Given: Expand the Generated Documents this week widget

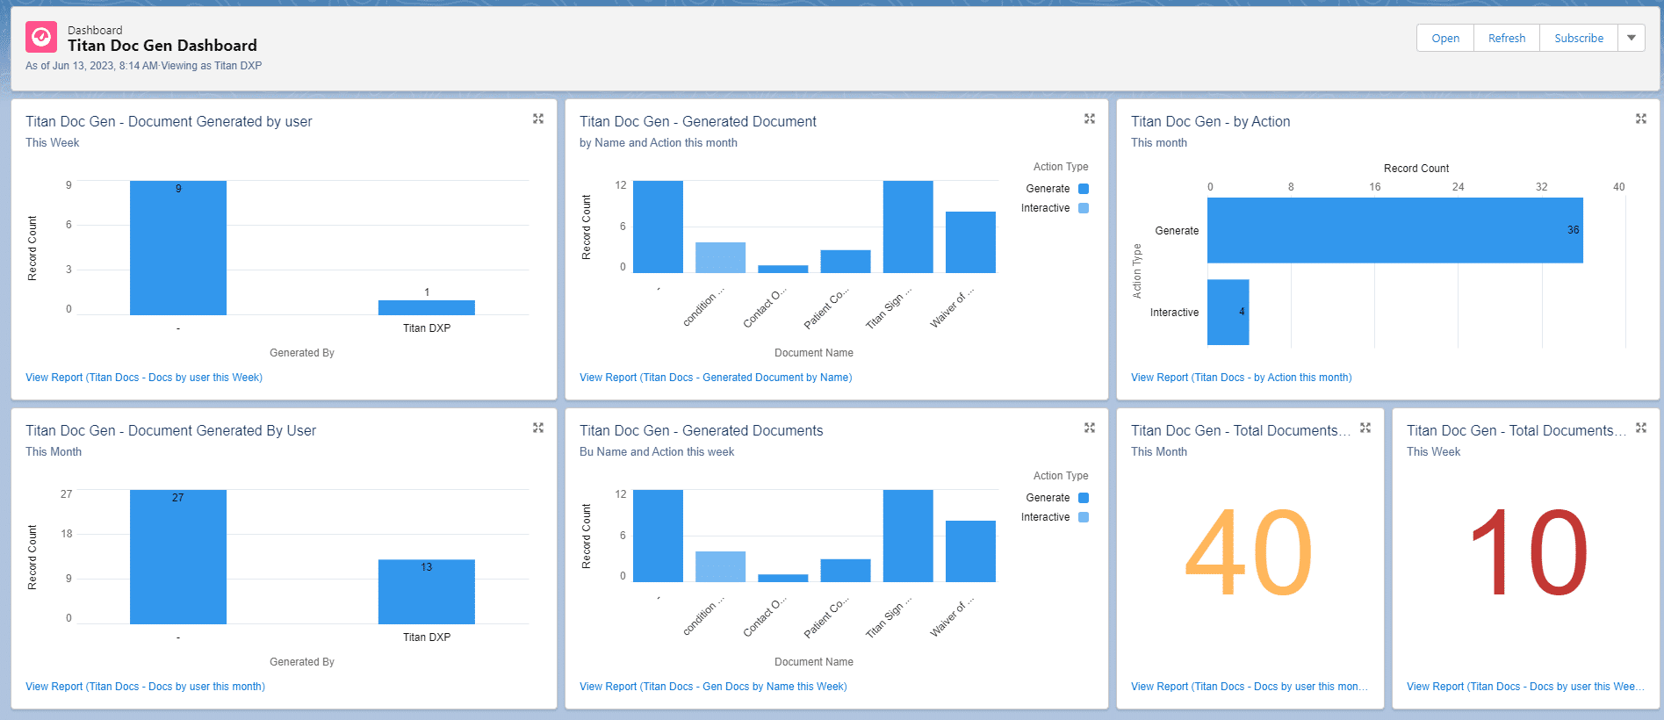Looking at the screenshot, I should tap(1089, 428).
